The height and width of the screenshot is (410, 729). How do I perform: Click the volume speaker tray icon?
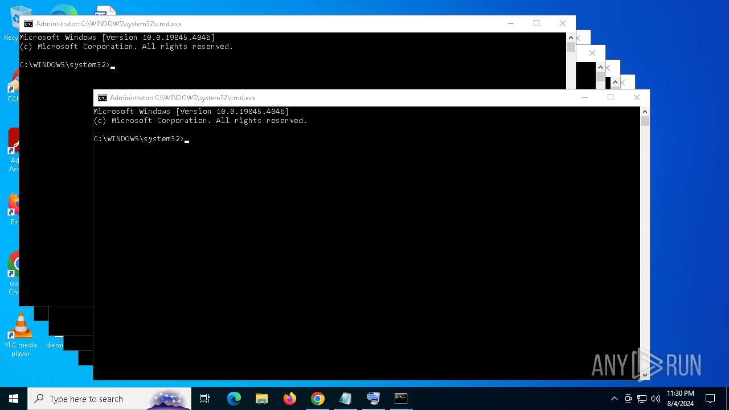click(656, 399)
